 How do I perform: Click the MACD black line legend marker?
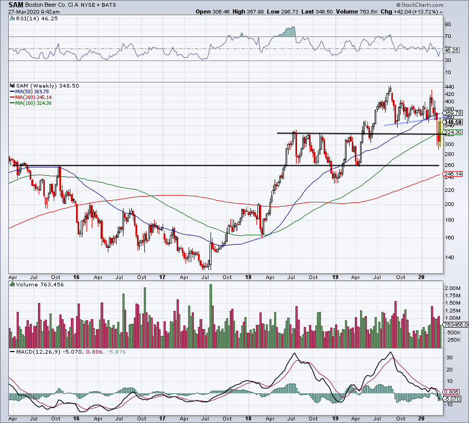13,352
